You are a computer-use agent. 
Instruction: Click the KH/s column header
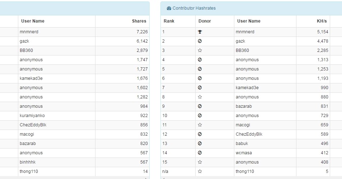point(322,21)
